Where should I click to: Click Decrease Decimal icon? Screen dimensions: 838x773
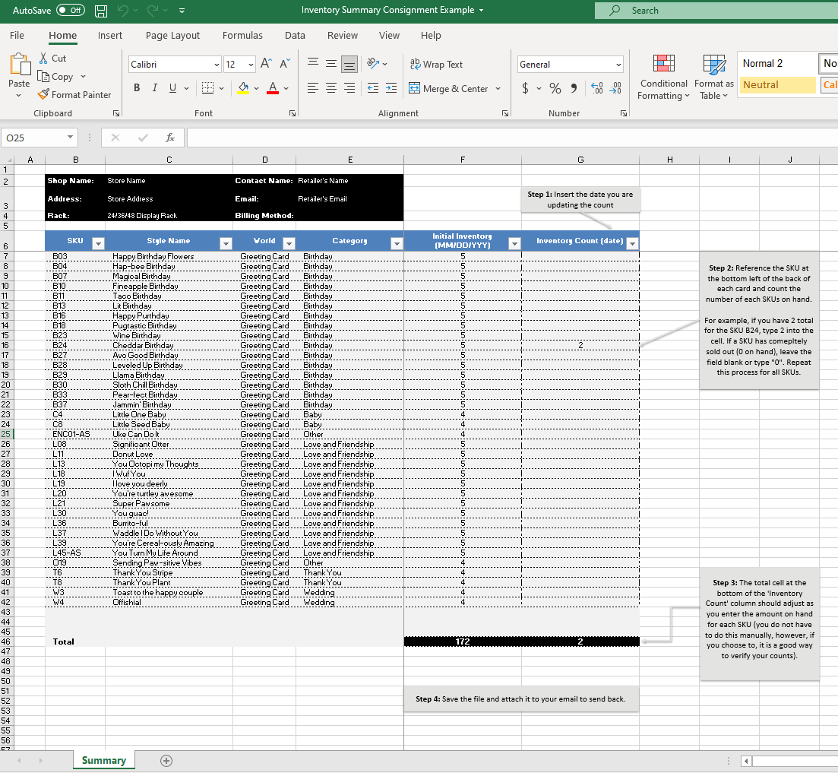(x=615, y=88)
